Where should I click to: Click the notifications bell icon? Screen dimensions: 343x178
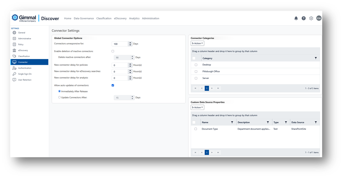[x=296, y=18]
